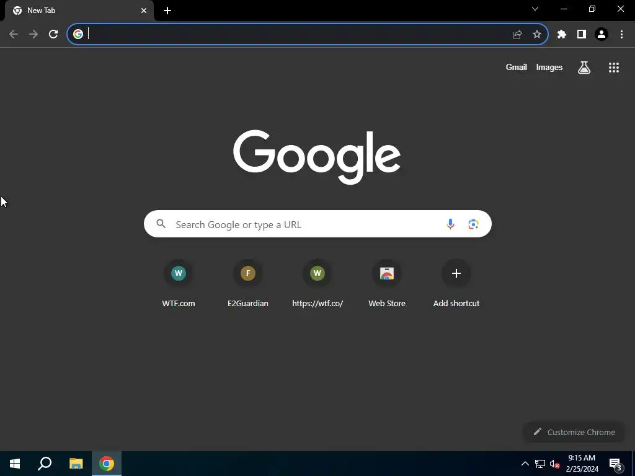This screenshot has width=635, height=476.
Task: Reload the page with the refresh icon
Action: (x=53, y=34)
